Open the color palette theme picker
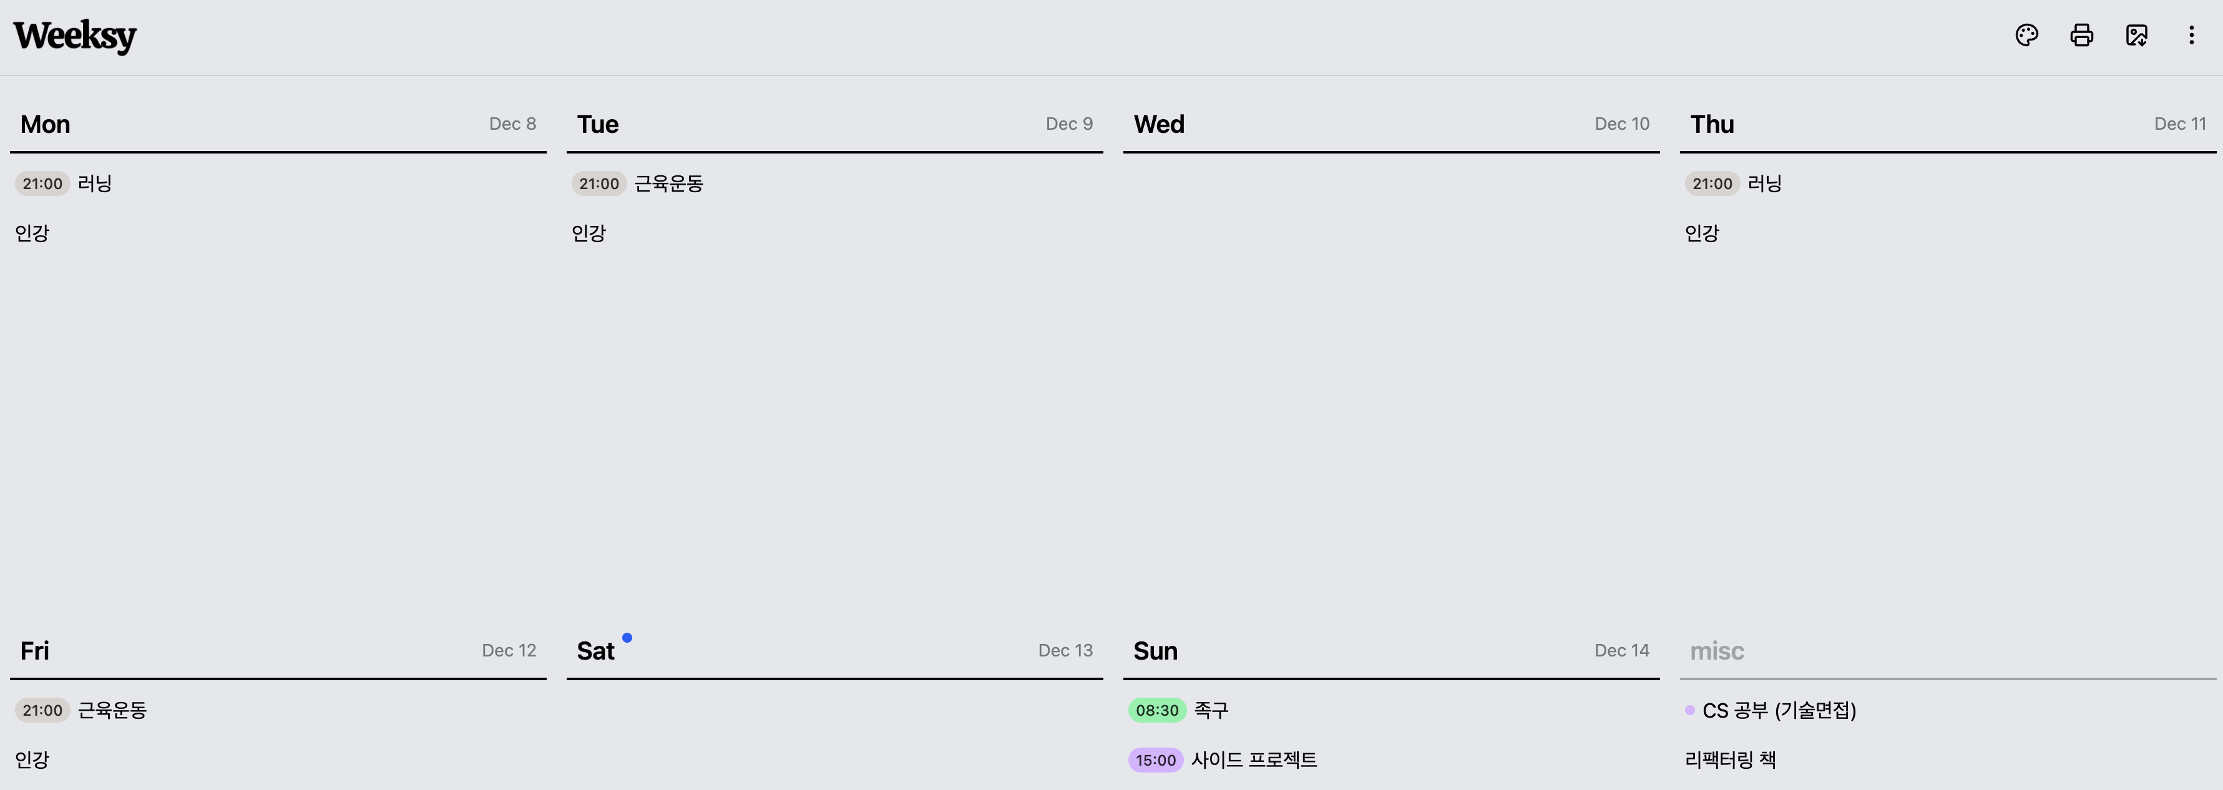 (x=2026, y=36)
